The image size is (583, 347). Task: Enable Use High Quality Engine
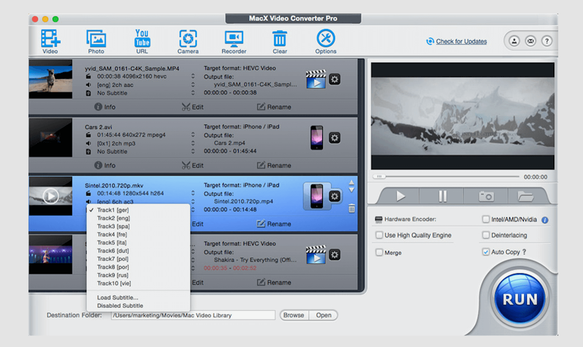[x=379, y=235]
